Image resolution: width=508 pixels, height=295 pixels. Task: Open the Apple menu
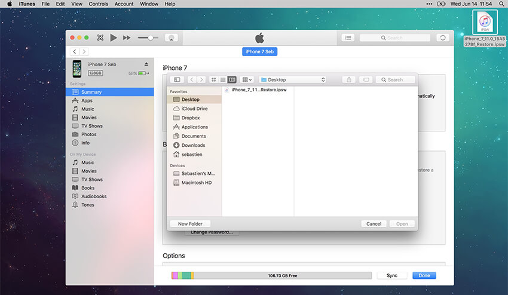pos(10,4)
